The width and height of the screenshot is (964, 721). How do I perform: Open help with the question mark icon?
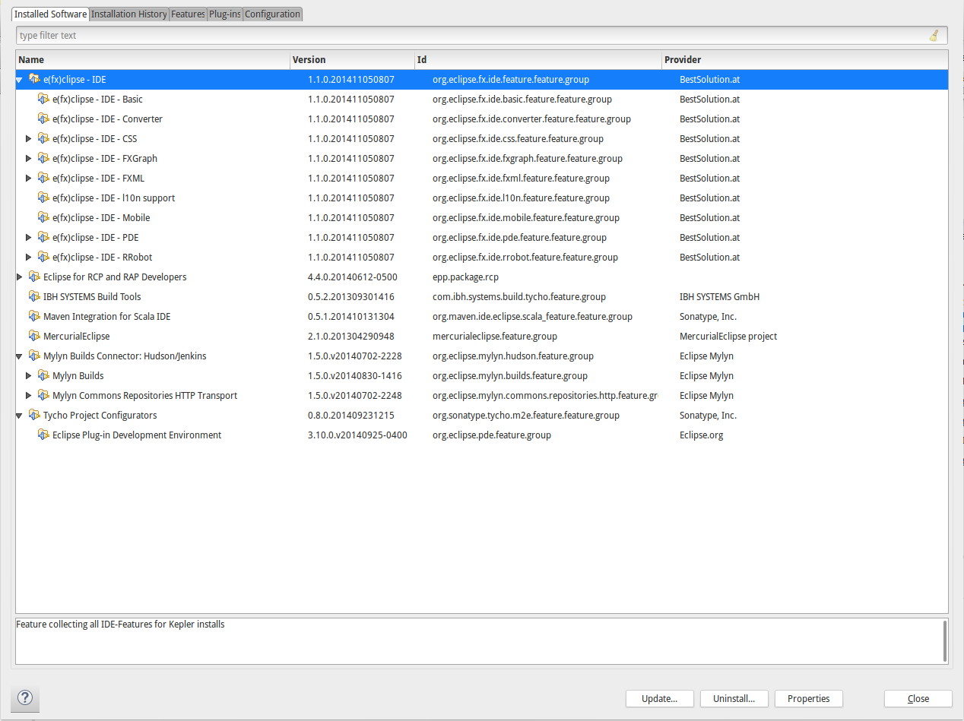tap(25, 697)
